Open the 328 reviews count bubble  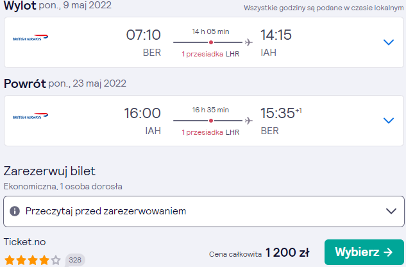point(75,260)
